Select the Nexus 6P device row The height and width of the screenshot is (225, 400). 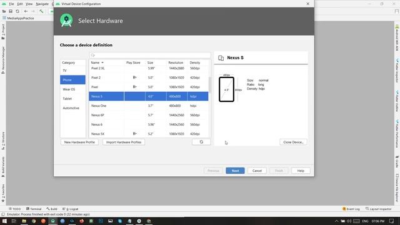(x=149, y=115)
